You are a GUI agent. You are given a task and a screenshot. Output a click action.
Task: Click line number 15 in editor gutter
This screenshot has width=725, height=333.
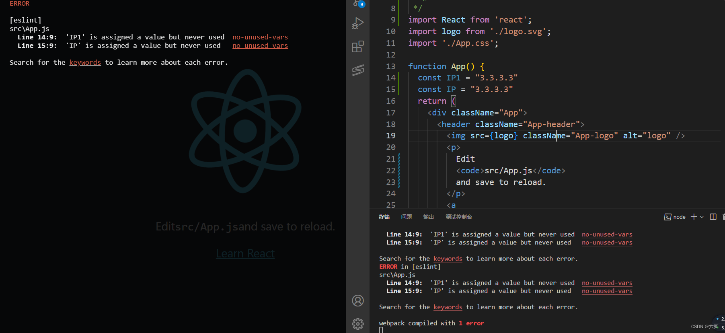pyautogui.click(x=391, y=89)
